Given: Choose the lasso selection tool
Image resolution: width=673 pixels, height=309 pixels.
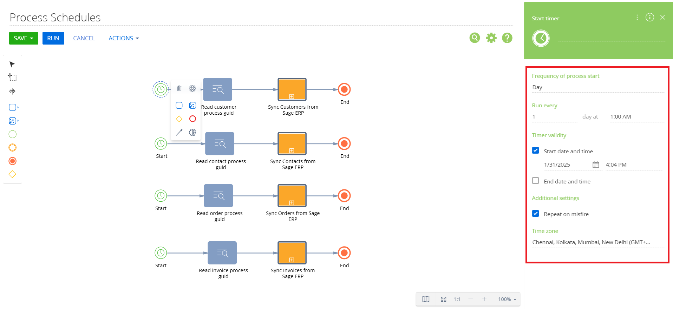Looking at the screenshot, I should 12,78.
